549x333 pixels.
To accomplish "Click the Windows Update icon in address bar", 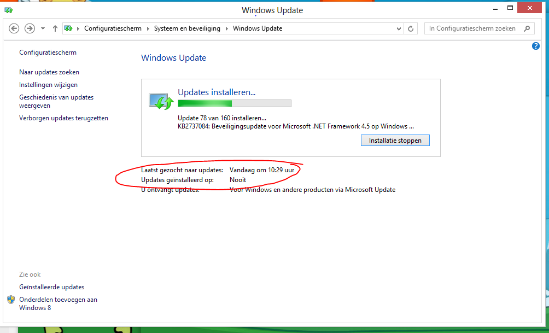I will tap(69, 28).
